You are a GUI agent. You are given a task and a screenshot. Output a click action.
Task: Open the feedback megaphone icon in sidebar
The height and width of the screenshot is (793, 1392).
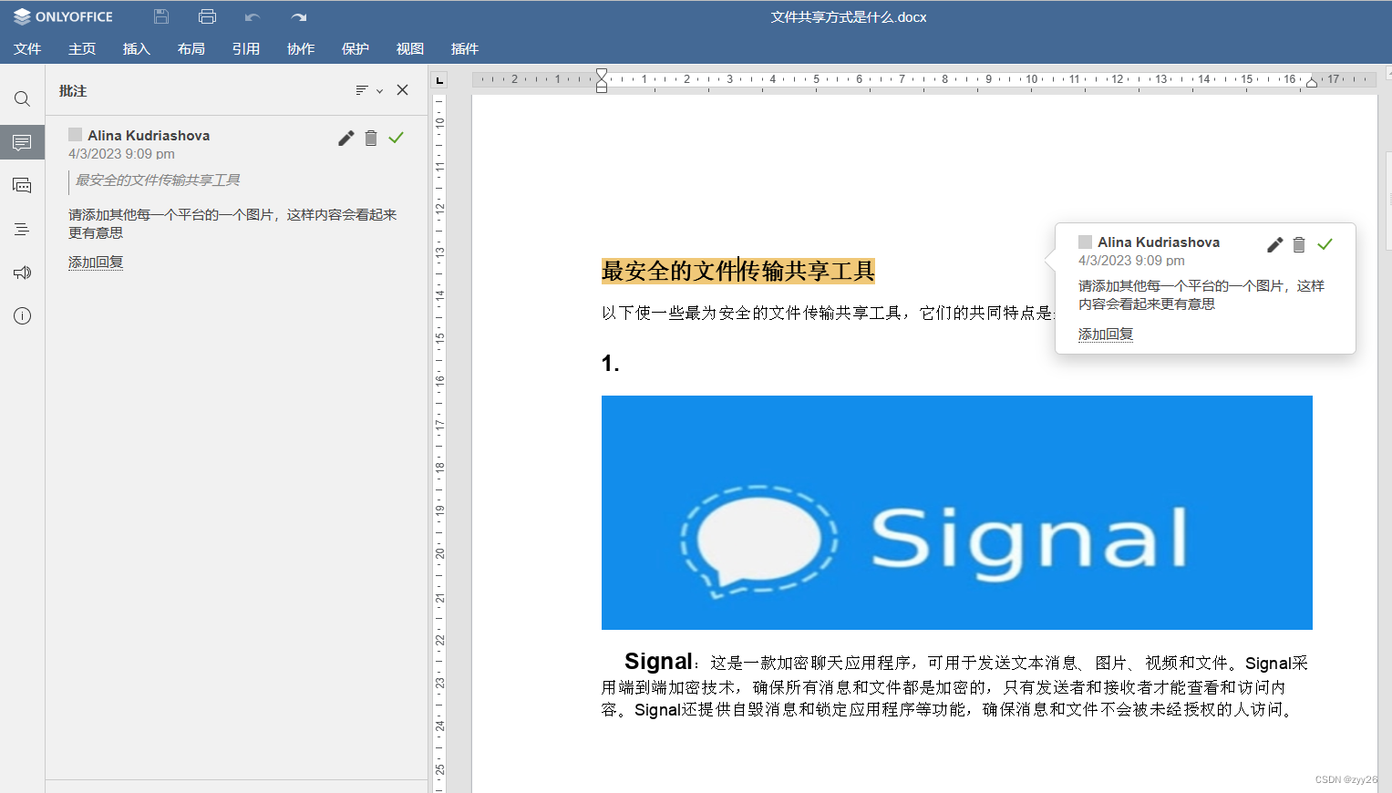pyautogui.click(x=22, y=273)
